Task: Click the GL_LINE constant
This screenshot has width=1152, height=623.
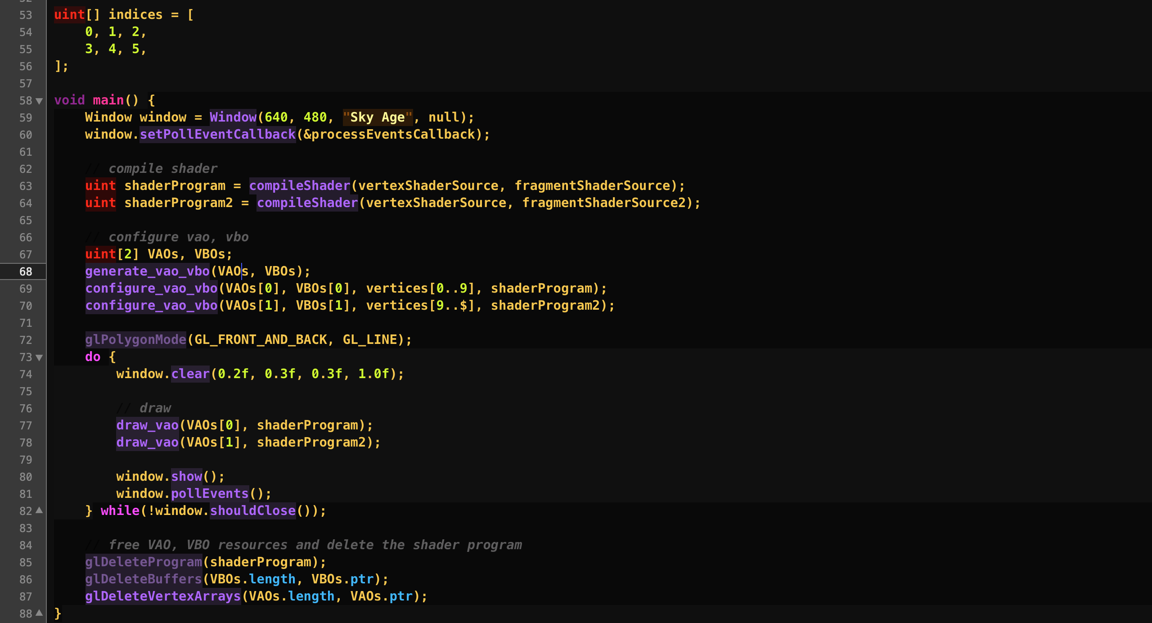Action: pos(369,340)
